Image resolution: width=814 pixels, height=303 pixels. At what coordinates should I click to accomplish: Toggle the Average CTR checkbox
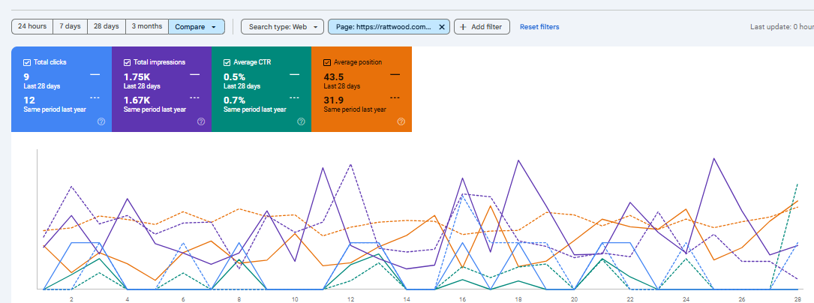point(227,62)
